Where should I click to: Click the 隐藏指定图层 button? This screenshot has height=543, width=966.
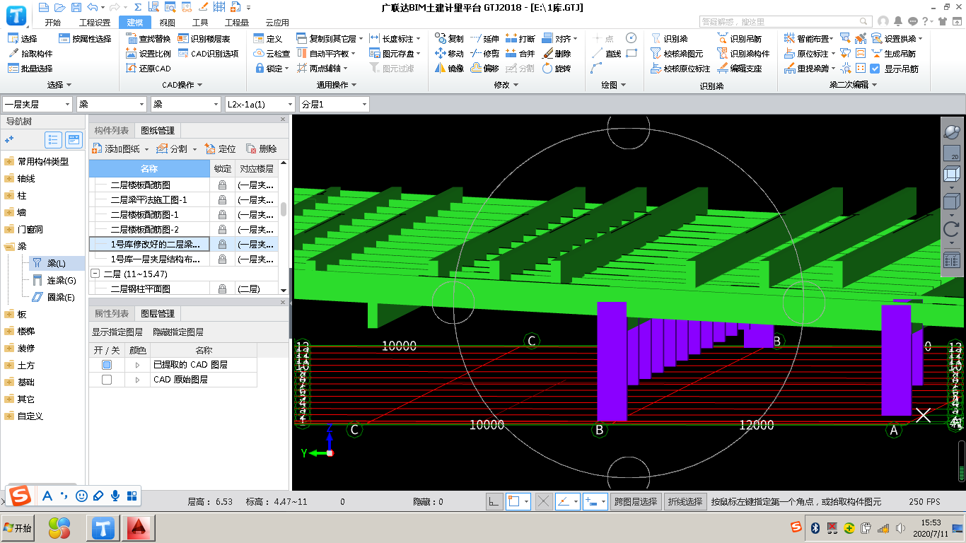(x=178, y=332)
